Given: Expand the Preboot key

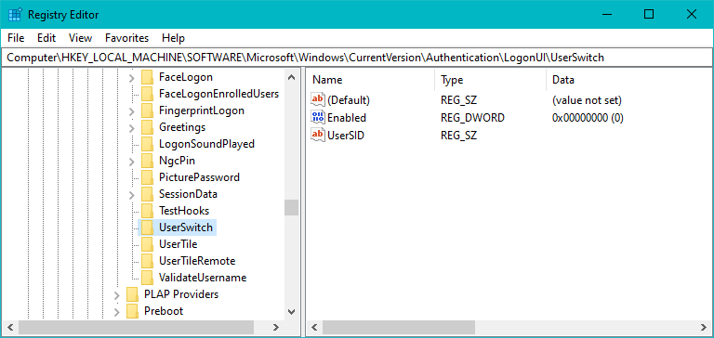Looking at the screenshot, I should click(117, 312).
